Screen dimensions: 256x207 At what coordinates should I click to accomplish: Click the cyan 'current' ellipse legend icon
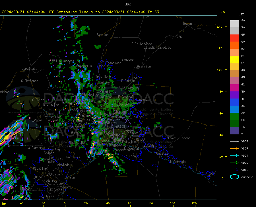[234, 177]
